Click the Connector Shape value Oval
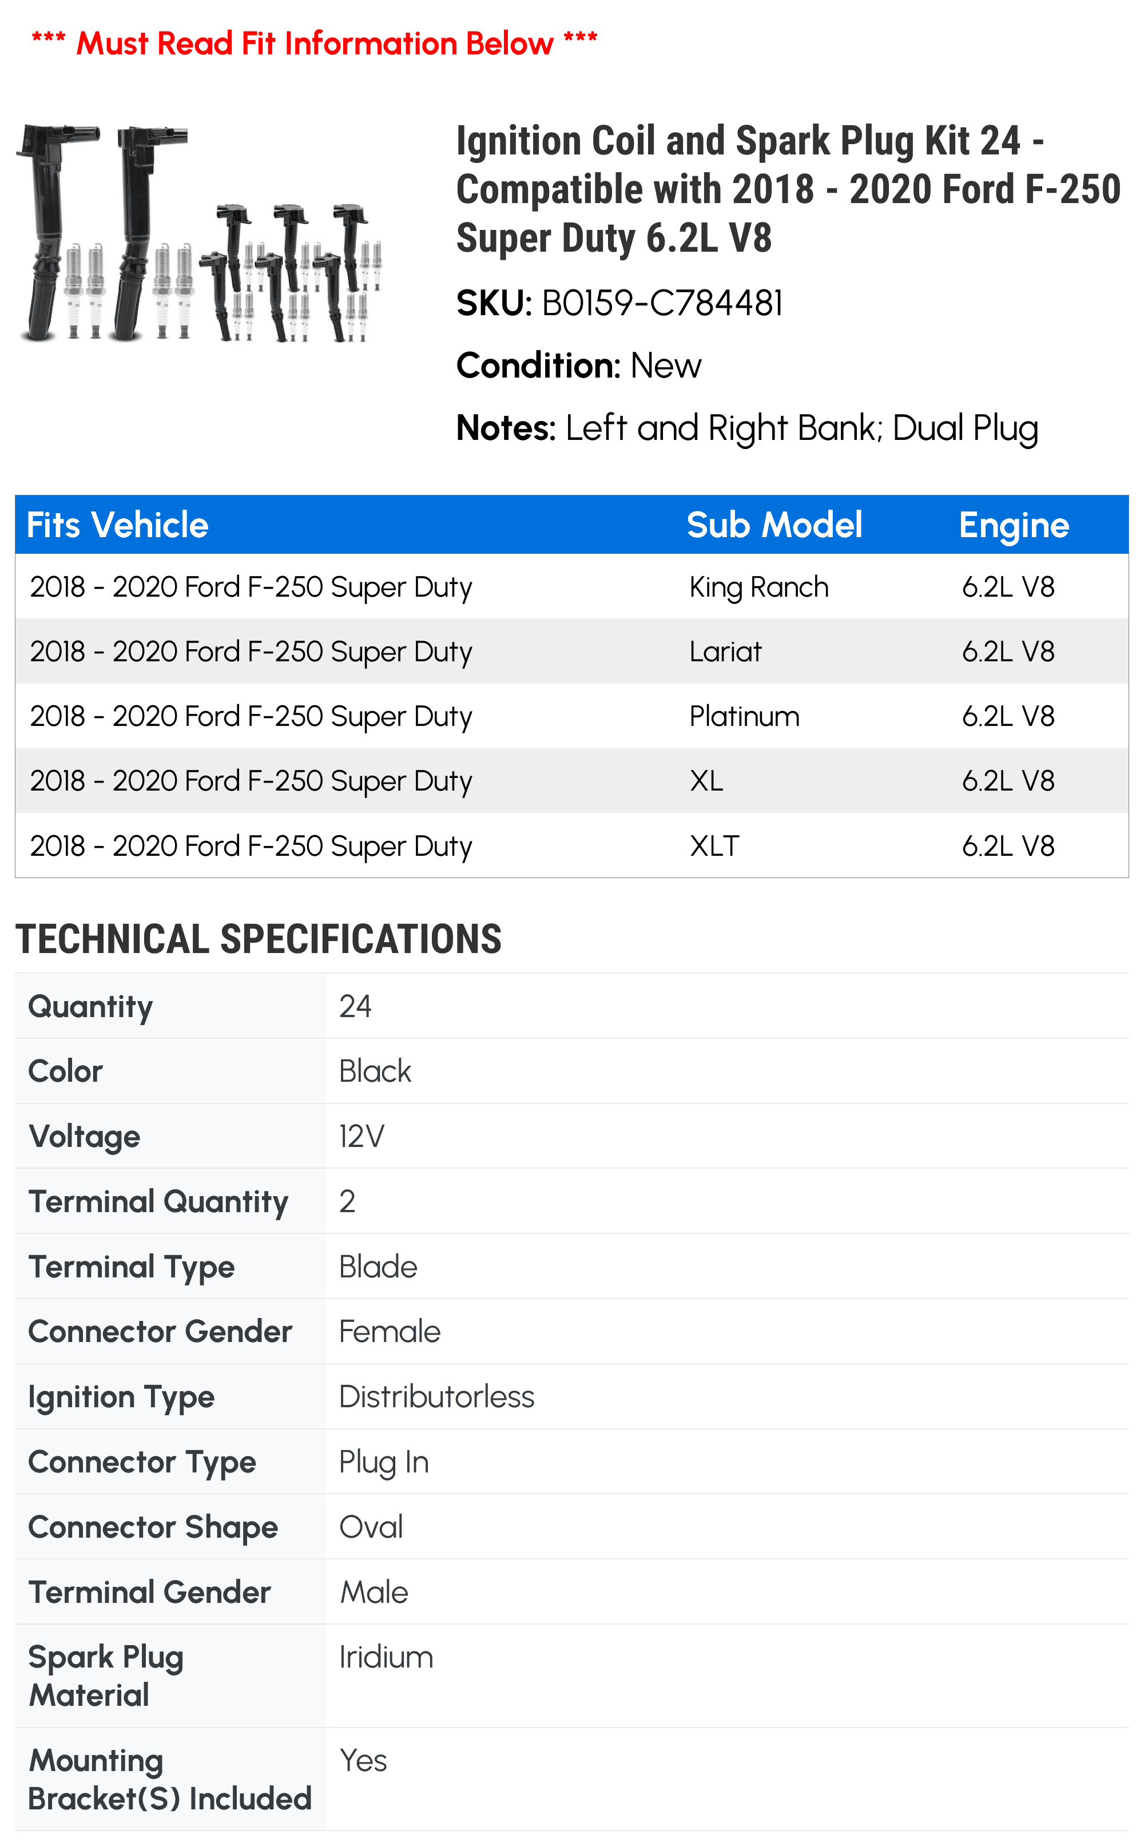Viewport: 1144px width, 1846px height. [371, 1527]
